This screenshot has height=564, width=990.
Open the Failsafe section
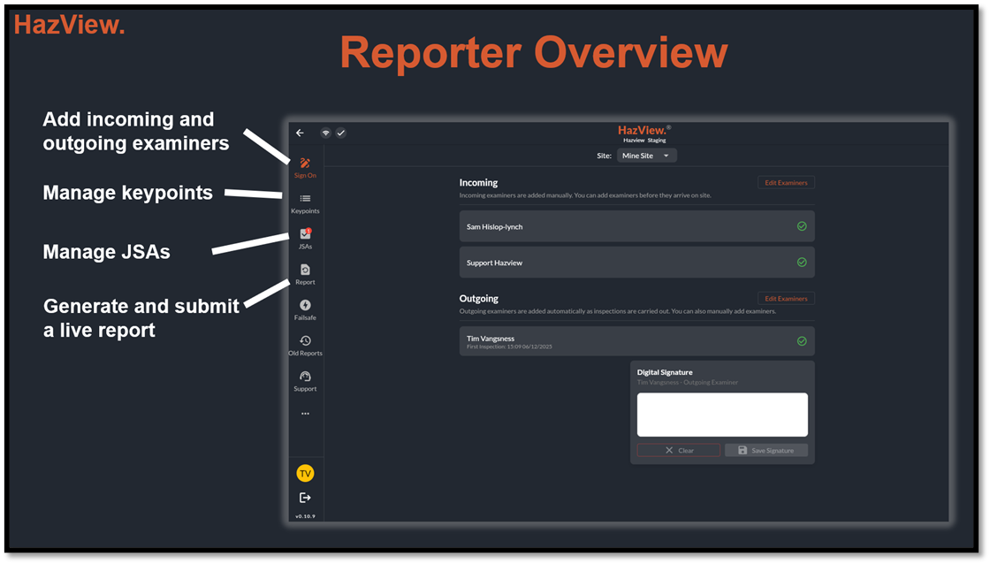tap(305, 306)
